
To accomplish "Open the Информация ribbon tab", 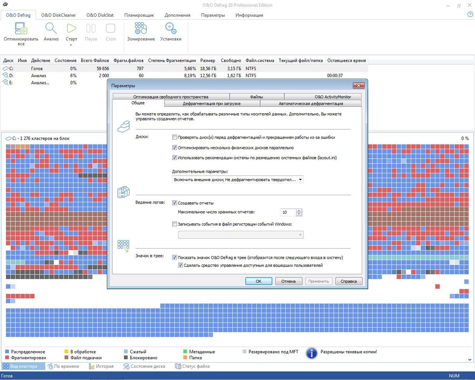I will (x=249, y=15).
